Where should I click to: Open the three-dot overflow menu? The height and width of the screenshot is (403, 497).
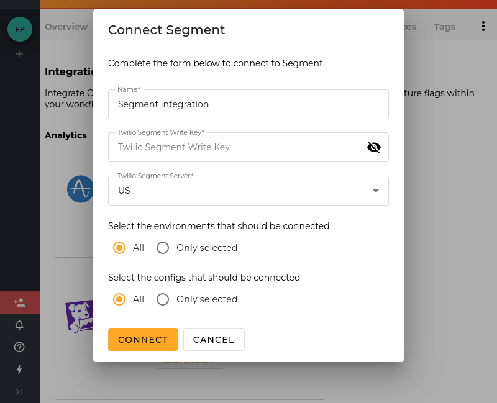click(x=483, y=26)
